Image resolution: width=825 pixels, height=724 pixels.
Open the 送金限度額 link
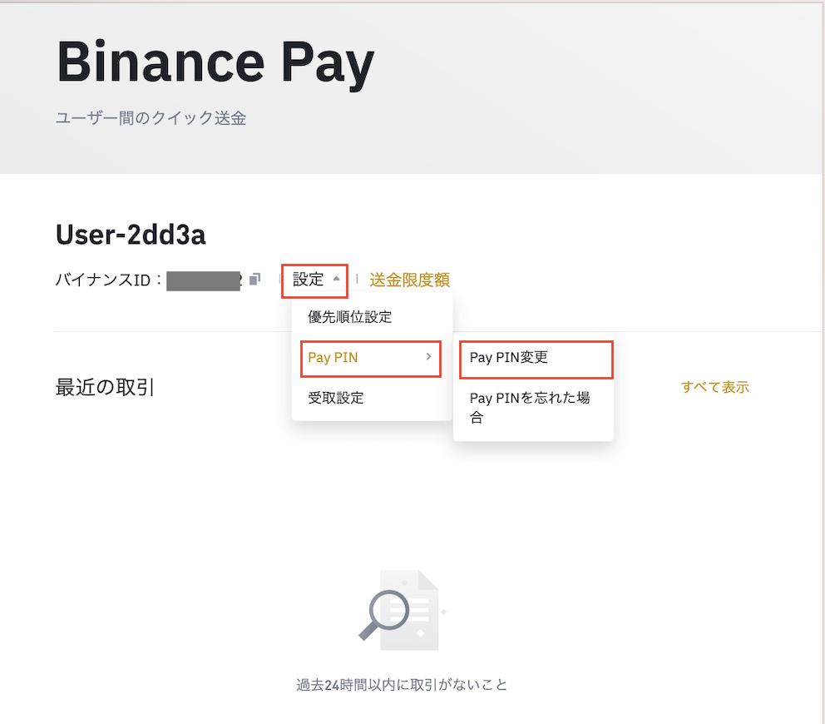click(x=409, y=280)
